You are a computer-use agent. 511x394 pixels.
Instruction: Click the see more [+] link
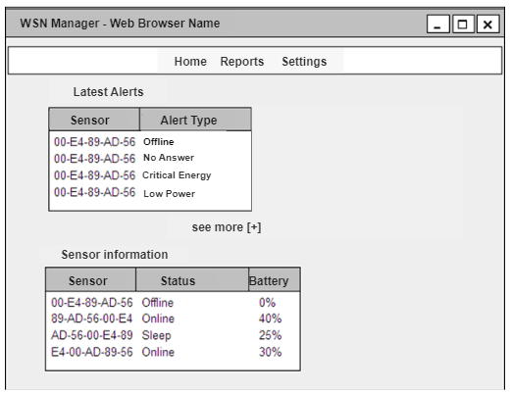pos(227,227)
